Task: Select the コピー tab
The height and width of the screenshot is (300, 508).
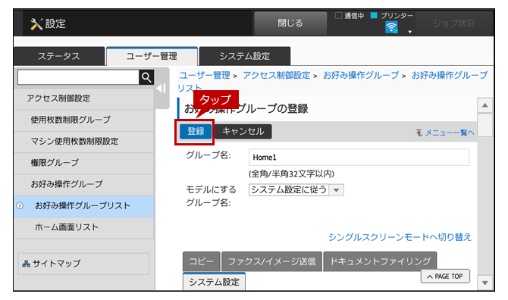Action: [201, 261]
